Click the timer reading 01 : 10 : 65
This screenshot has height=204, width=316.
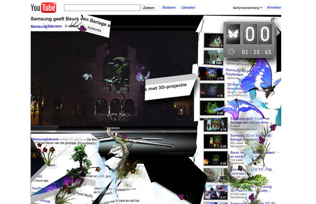click(x=257, y=52)
